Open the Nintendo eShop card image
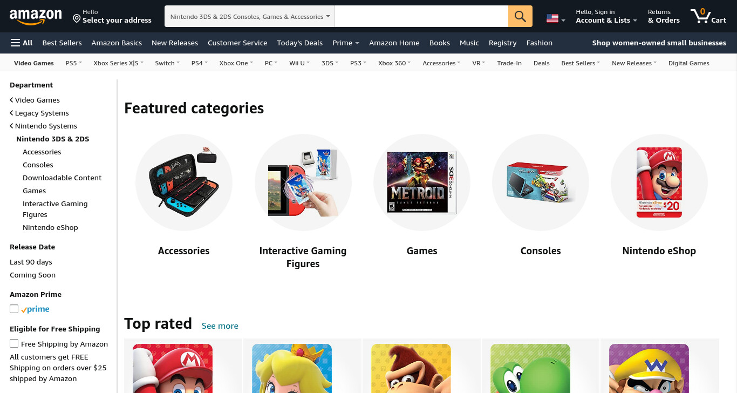The height and width of the screenshot is (393, 737). [x=659, y=182]
